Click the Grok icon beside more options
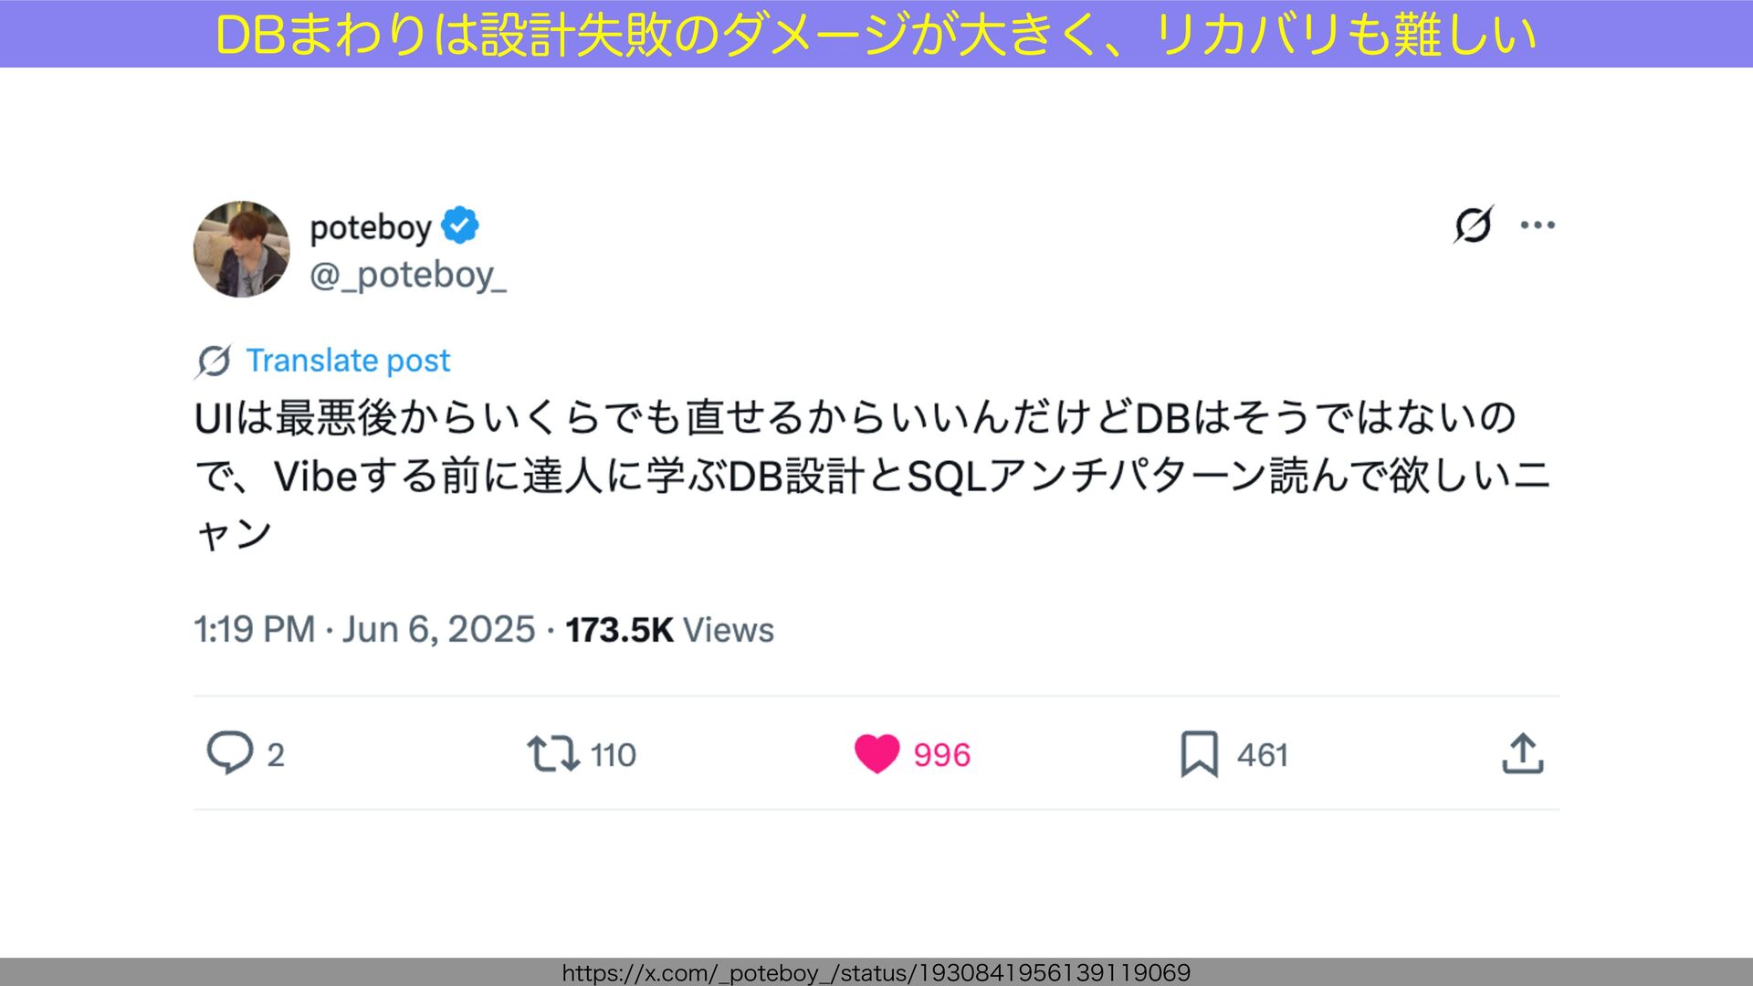Viewport: 1753px width, 986px height. pos(1473,225)
